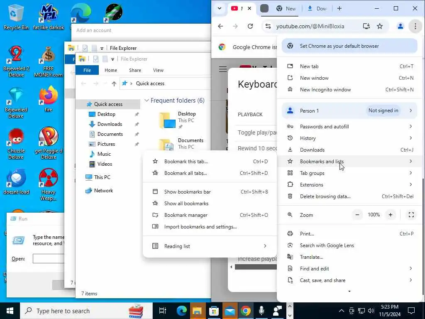Open the 'get Peggle d Deluxe' shortcut

[48, 143]
